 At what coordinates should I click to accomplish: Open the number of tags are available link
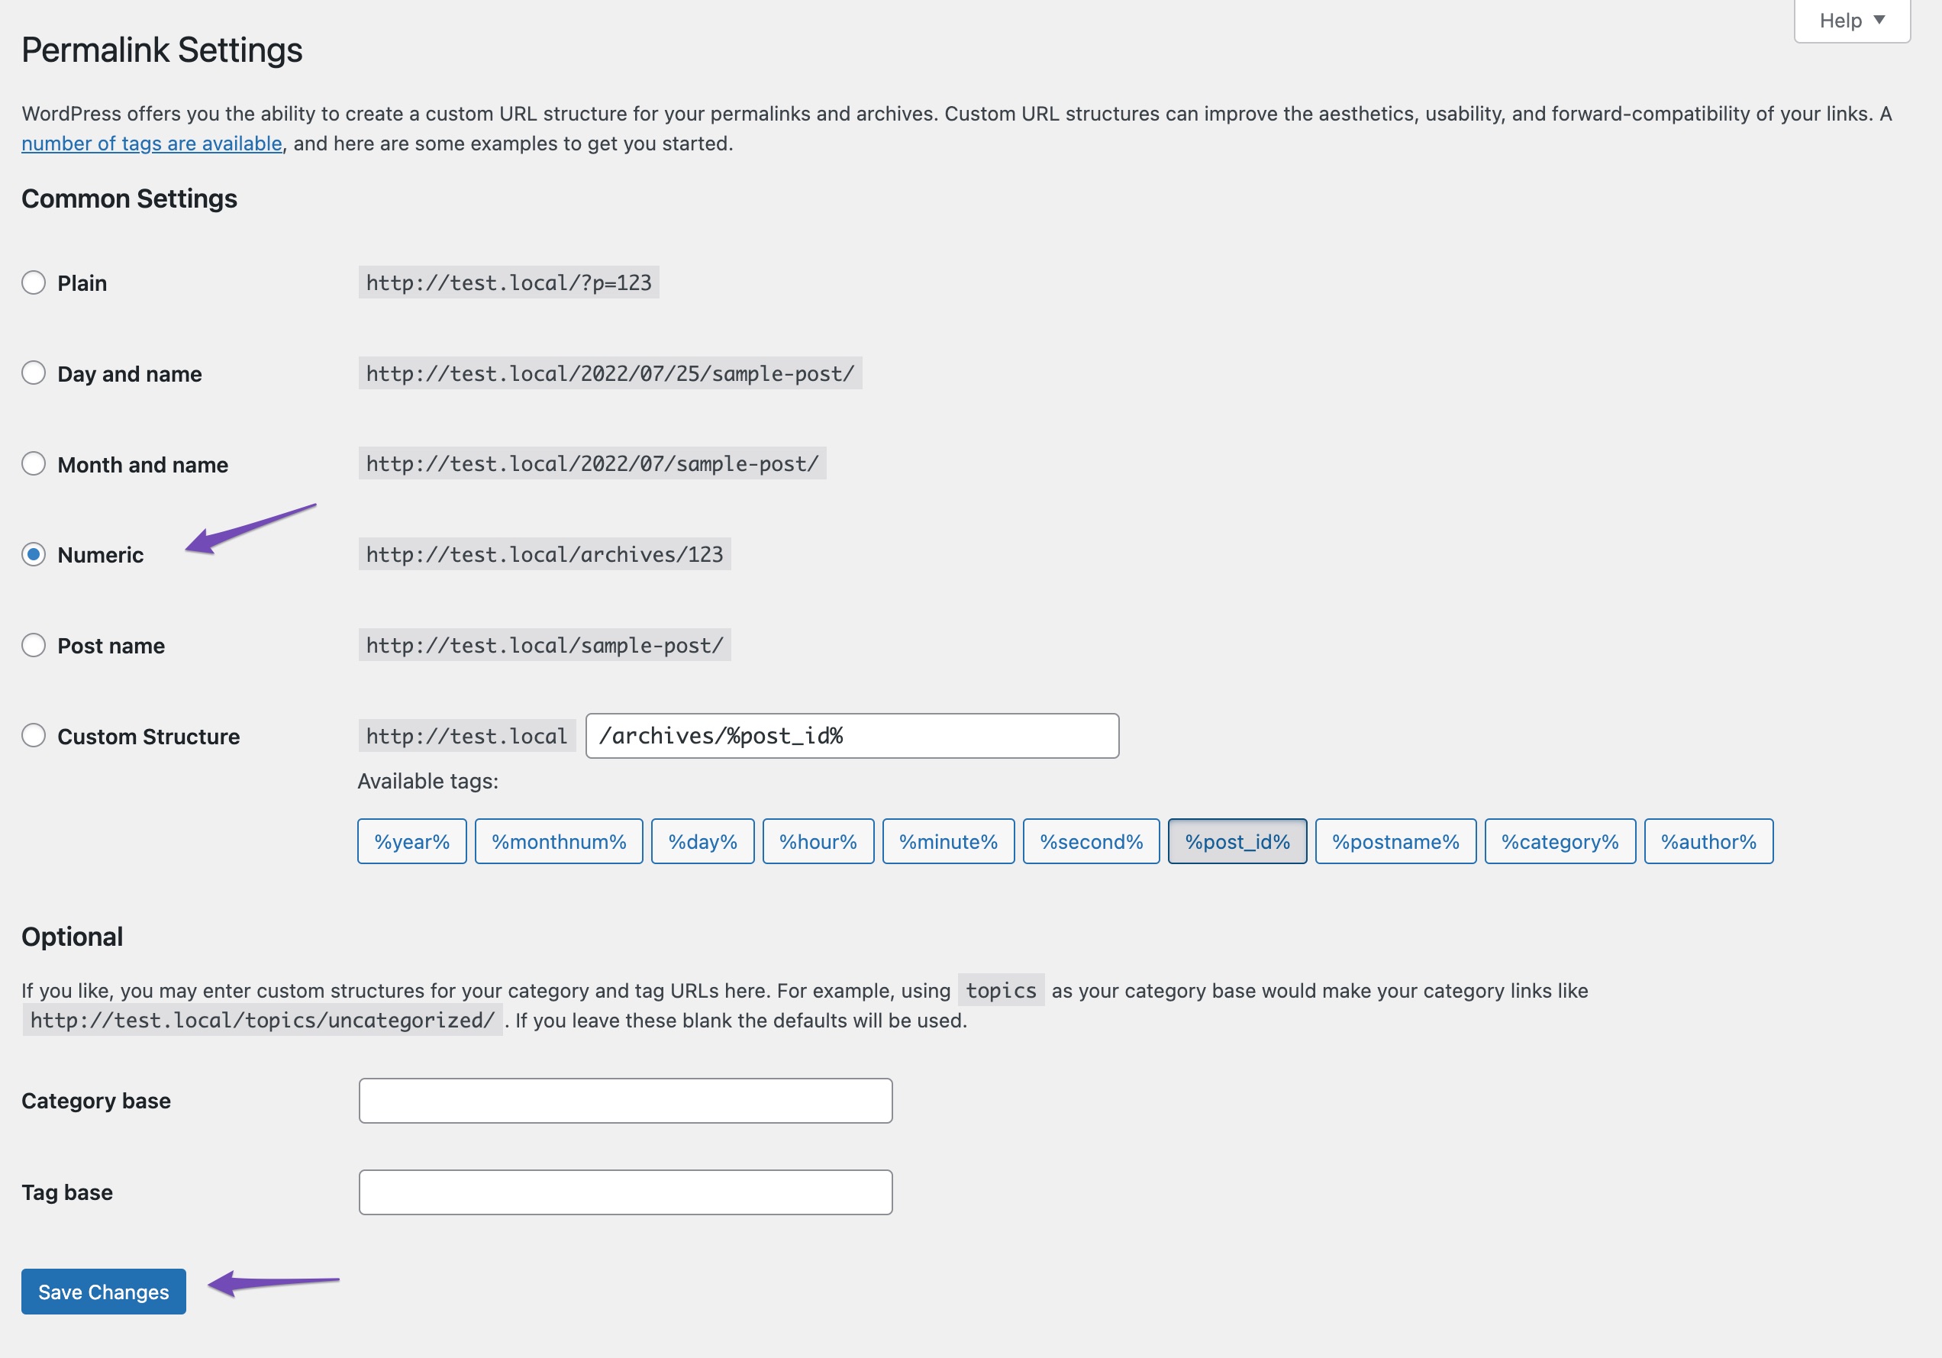click(x=150, y=143)
